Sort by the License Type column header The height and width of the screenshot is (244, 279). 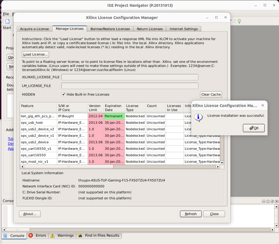pos(135,108)
